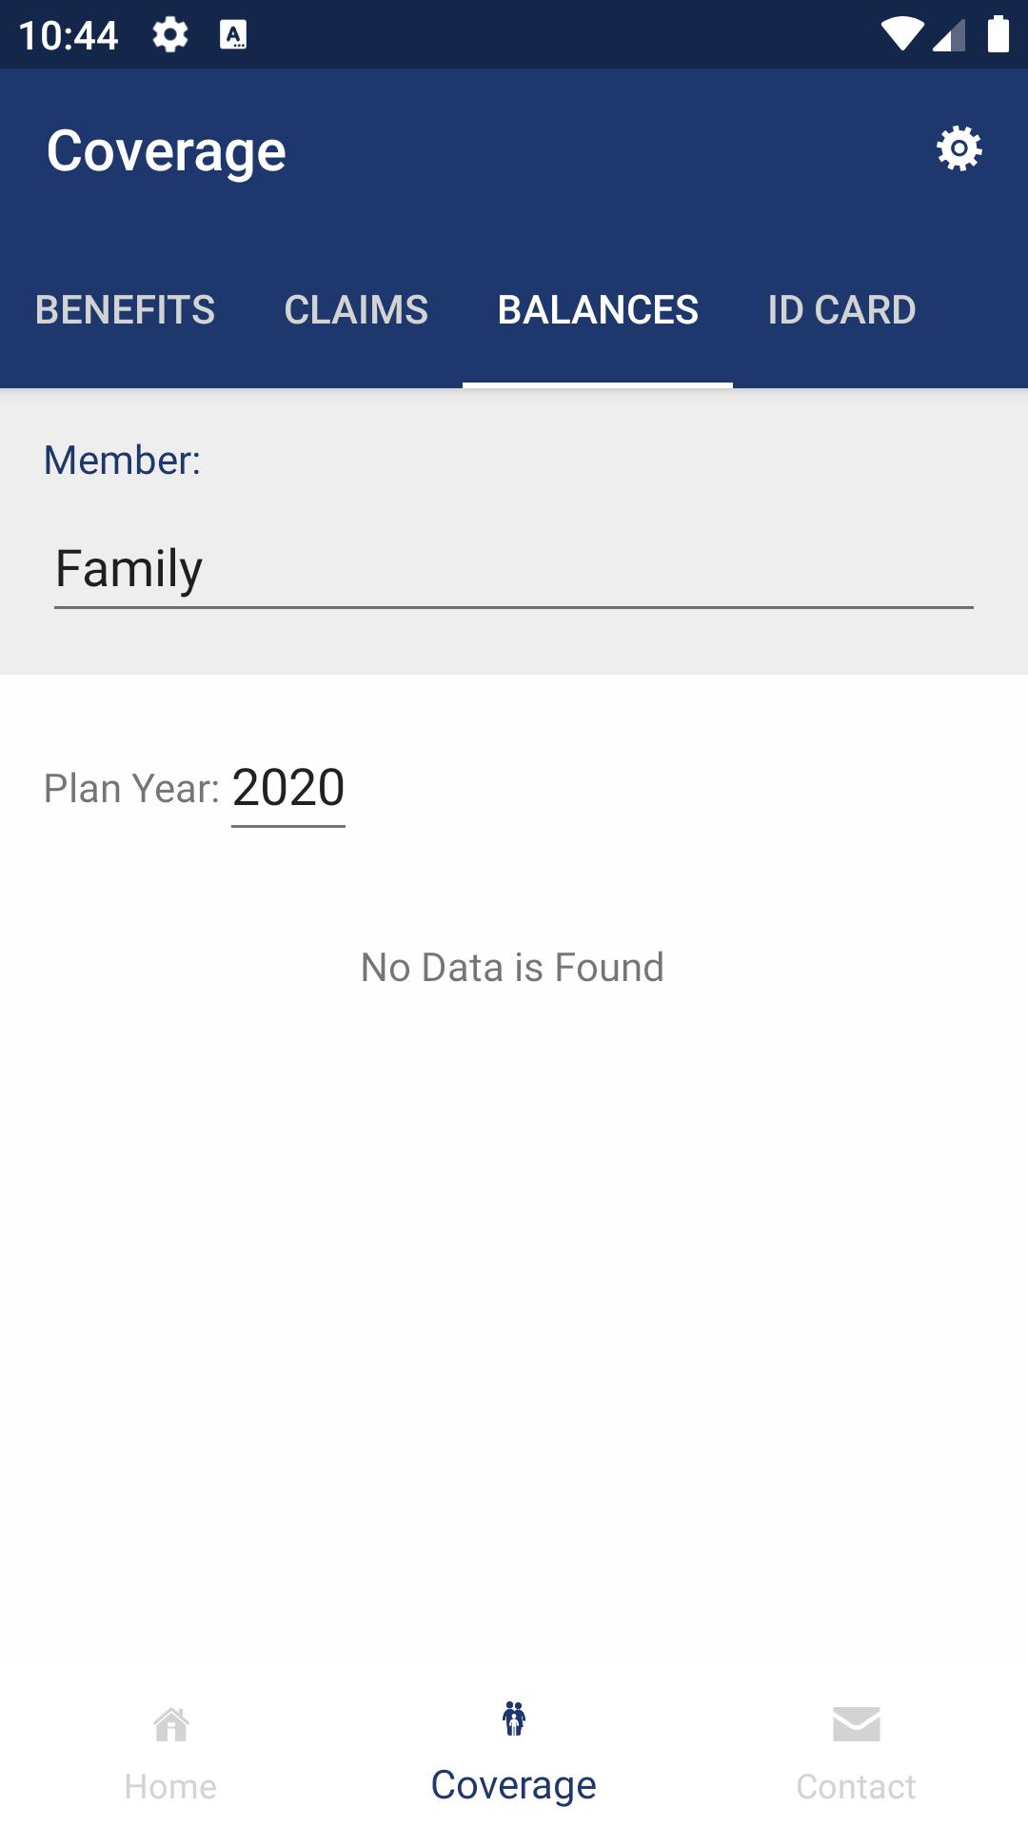Image resolution: width=1028 pixels, height=1827 pixels.
Task: Open the Plan Year 2020 dropdown
Action: click(288, 790)
